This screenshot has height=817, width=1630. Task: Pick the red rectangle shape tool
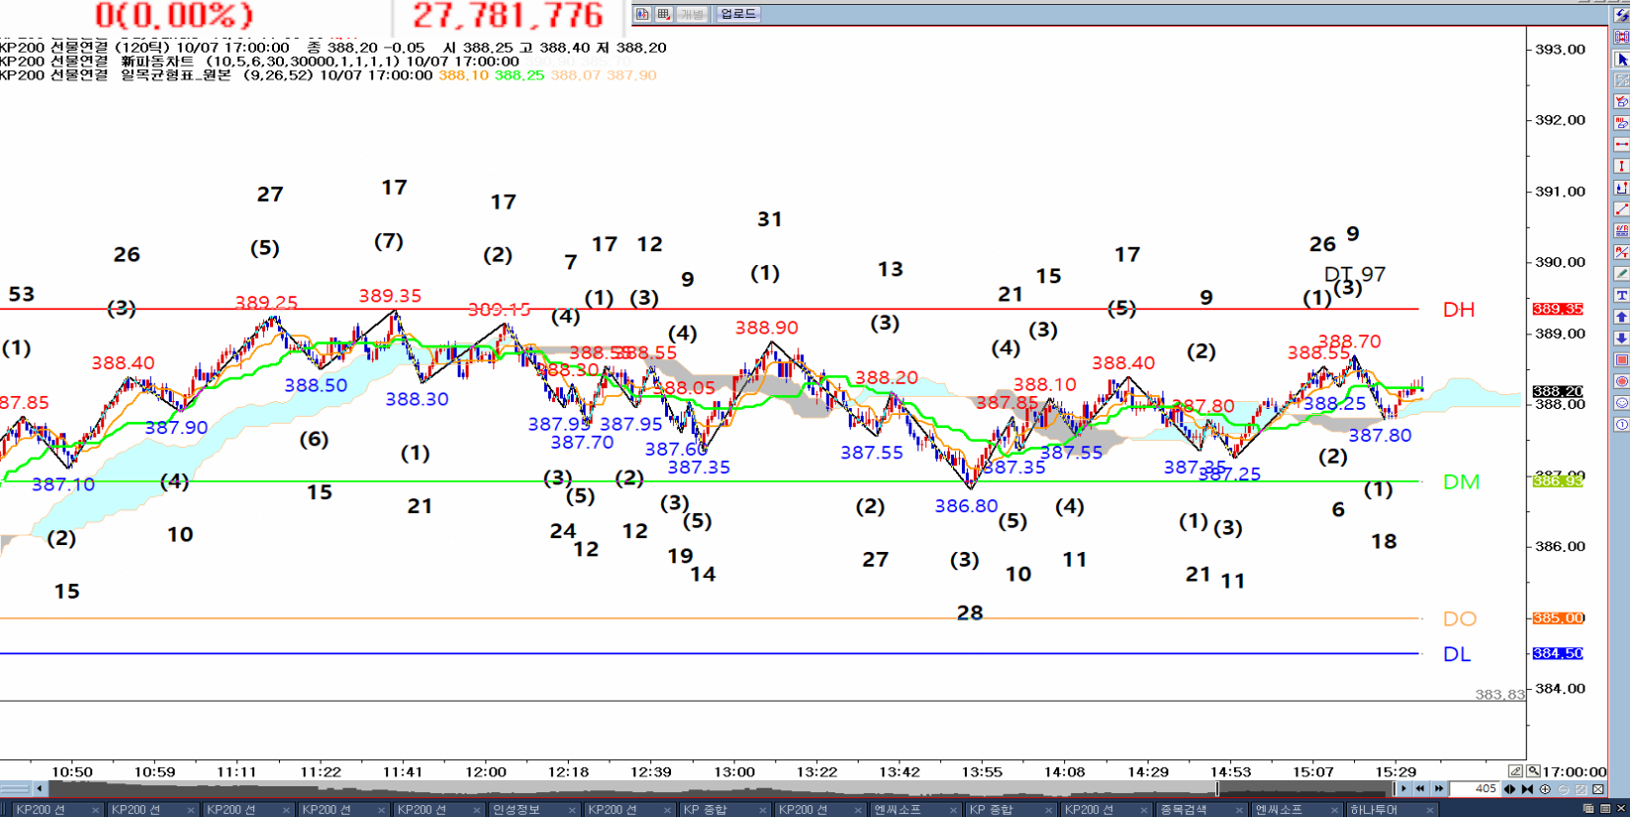point(1621,360)
